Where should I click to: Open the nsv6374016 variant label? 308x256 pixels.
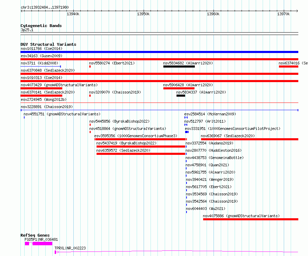(x=293, y=63)
